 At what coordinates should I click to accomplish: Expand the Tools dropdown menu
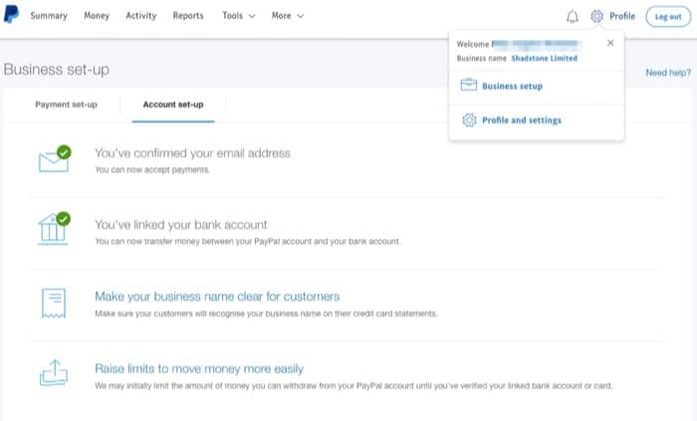click(238, 16)
